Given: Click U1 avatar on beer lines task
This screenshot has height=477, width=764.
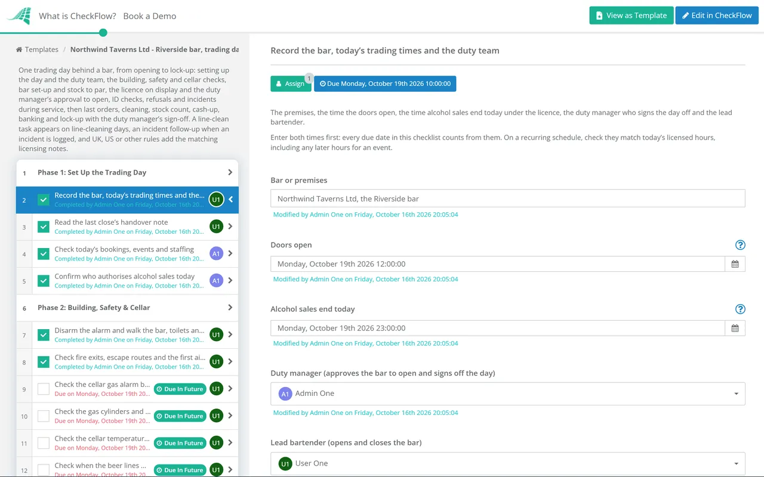Looking at the screenshot, I should (x=216, y=470).
